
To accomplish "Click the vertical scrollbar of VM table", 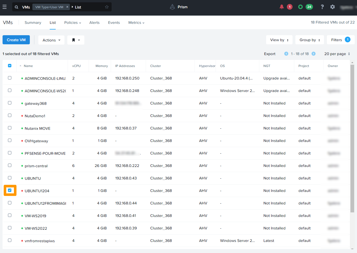I will (x=352, y=136).
